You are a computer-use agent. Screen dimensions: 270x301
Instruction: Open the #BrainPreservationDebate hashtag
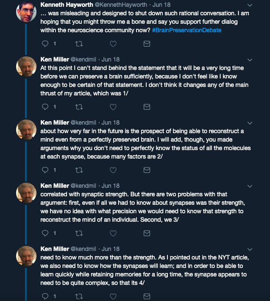186,30
